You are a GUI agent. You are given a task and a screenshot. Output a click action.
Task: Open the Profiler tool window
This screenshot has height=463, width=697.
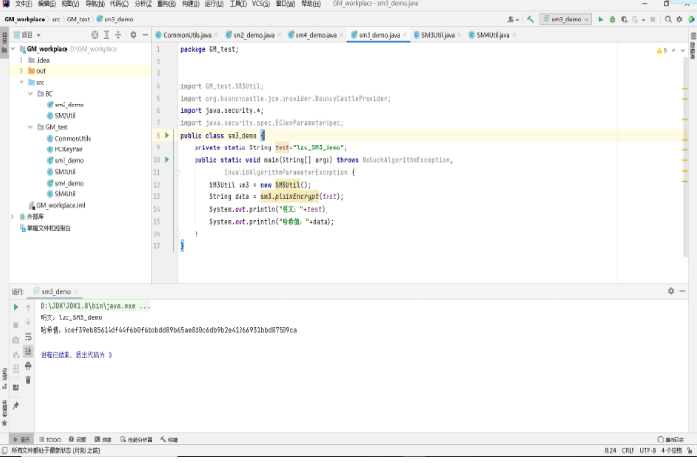[x=136, y=440]
